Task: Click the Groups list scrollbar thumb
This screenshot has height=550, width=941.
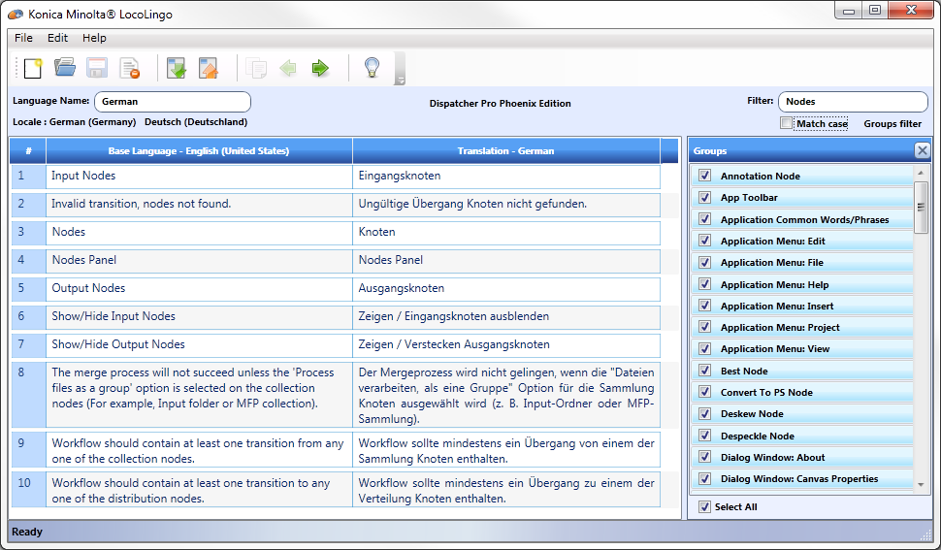Action: tap(921, 207)
